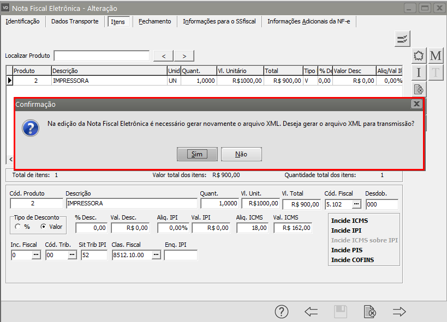Click the Localizar Produto search field
447x322 pixels.
pos(102,56)
